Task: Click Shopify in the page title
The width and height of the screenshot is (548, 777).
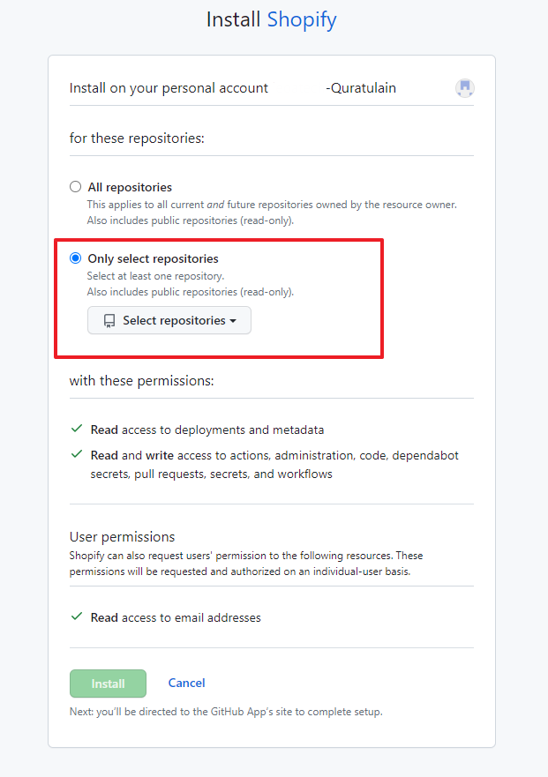Action: (x=301, y=19)
